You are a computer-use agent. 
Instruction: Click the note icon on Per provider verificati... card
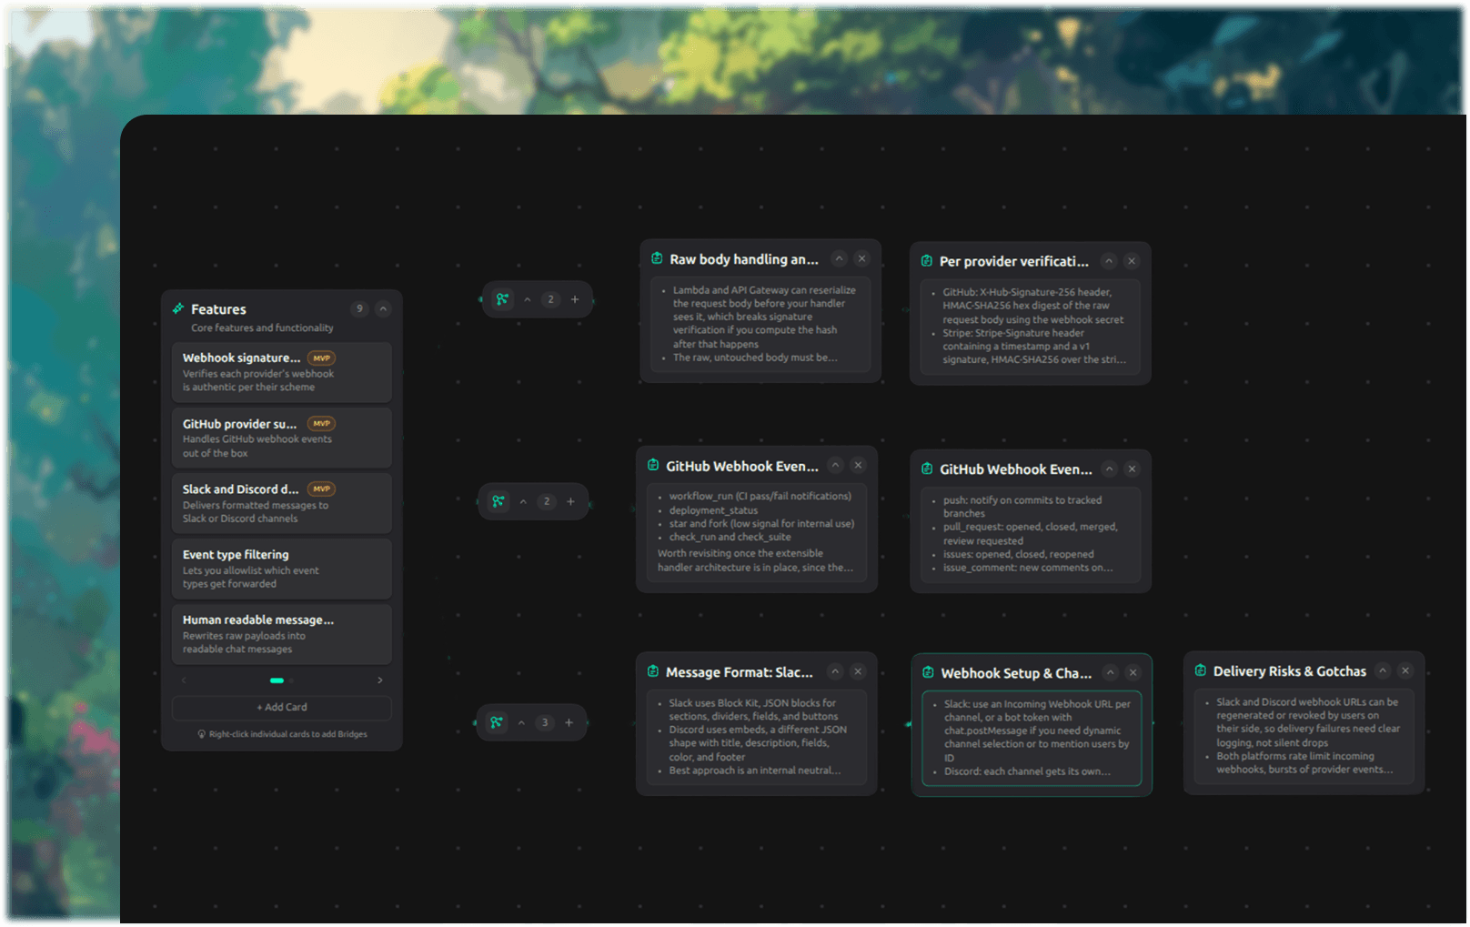click(927, 261)
